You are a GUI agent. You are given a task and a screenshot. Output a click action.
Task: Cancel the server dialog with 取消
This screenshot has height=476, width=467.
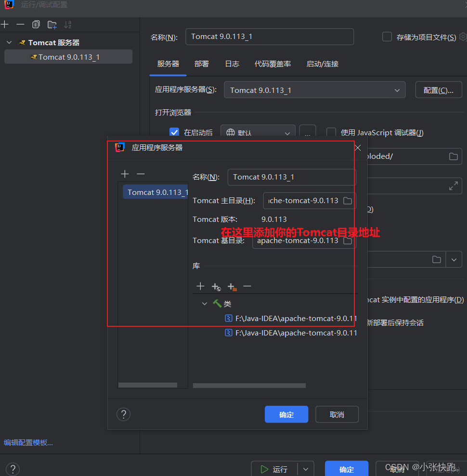point(337,414)
